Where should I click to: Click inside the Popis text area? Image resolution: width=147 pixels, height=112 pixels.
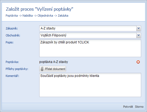(90, 48)
